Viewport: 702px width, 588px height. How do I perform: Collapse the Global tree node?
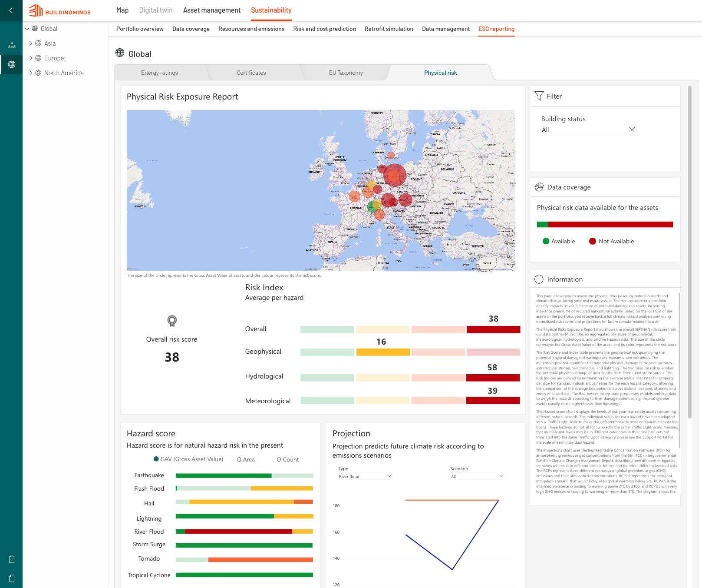pos(27,29)
